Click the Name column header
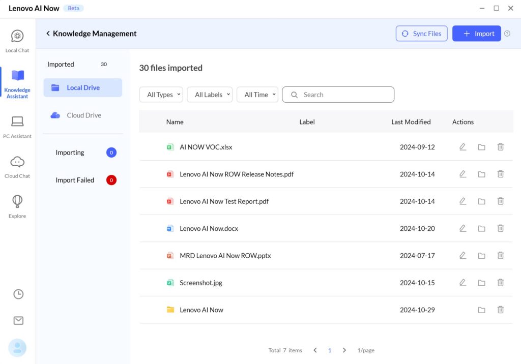Viewport: 521px width, 364px height. (x=175, y=122)
